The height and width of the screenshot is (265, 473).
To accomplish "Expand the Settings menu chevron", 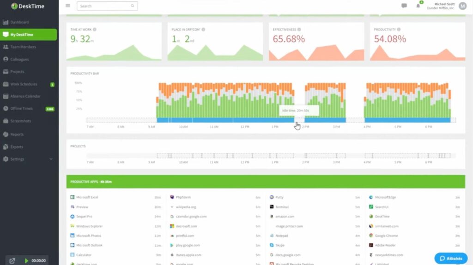I will (51, 159).
